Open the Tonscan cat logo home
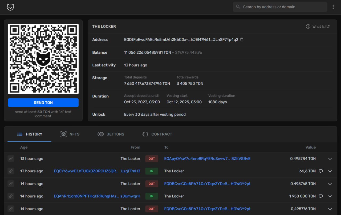The height and width of the screenshot is (215, 341). click(10, 7)
